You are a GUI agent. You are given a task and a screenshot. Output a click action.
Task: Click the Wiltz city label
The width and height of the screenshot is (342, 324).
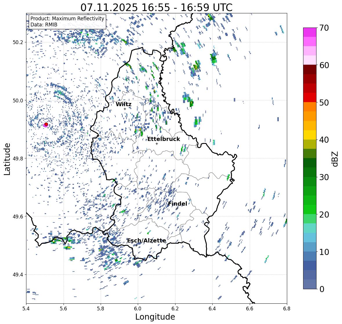pyautogui.click(x=124, y=104)
